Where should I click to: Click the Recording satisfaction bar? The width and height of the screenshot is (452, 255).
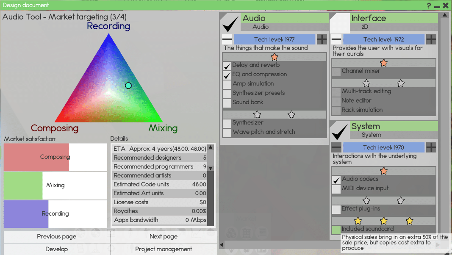coord(55,214)
